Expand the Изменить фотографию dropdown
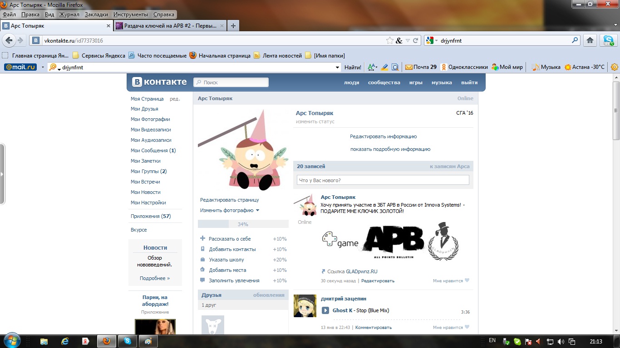The width and height of the screenshot is (620, 348). tap(257, 210)
